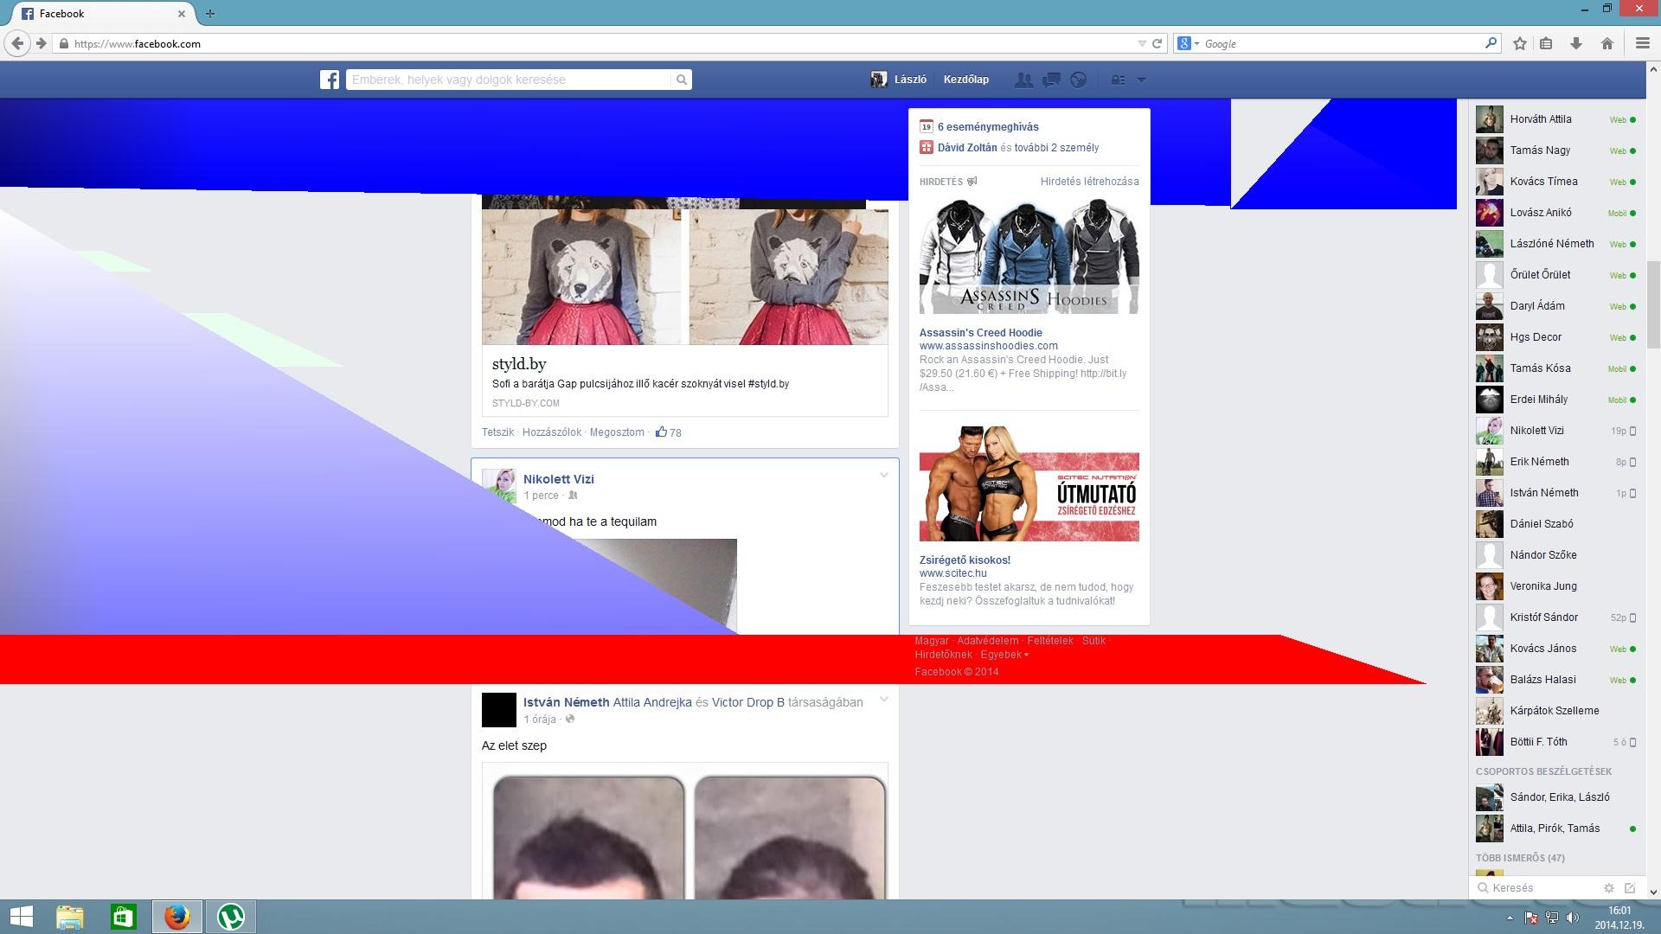Screen dimensions: 1661x934
Task: Click the Facebook search input field
Action: coord(509,80)
